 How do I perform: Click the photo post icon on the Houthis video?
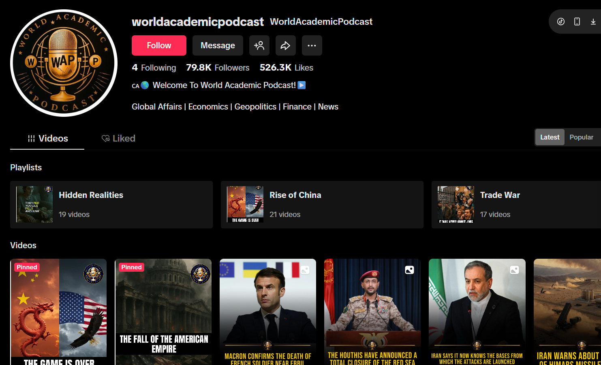pos(409,270)
